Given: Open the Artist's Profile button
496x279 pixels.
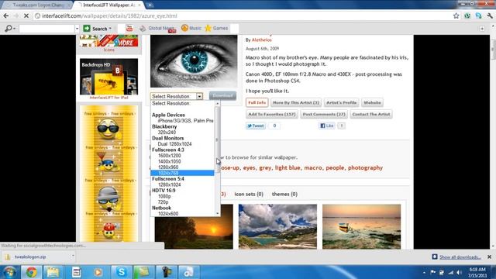Looking at the screenshot, I should (341, 102).
